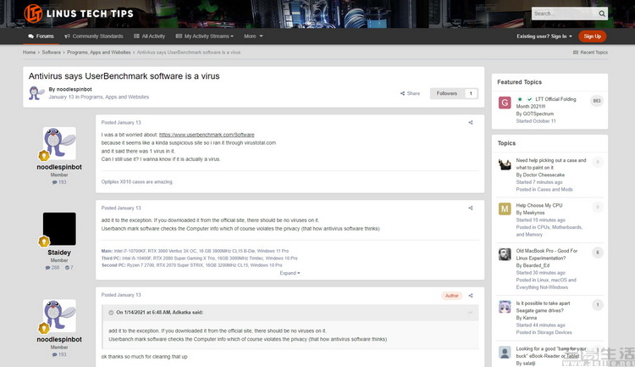Click the 863 replies count badge
635x367 pixels.
597,101
